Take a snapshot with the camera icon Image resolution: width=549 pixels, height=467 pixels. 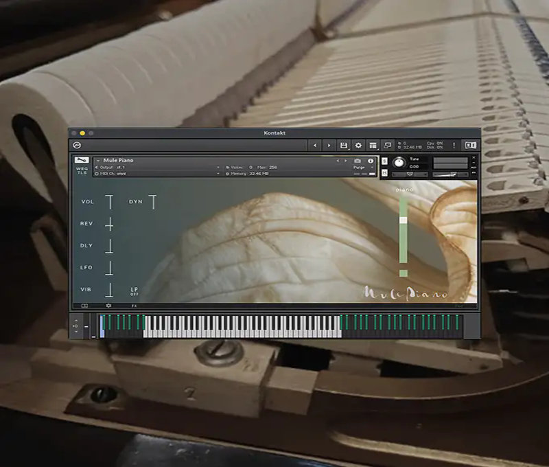coord(358,161)
